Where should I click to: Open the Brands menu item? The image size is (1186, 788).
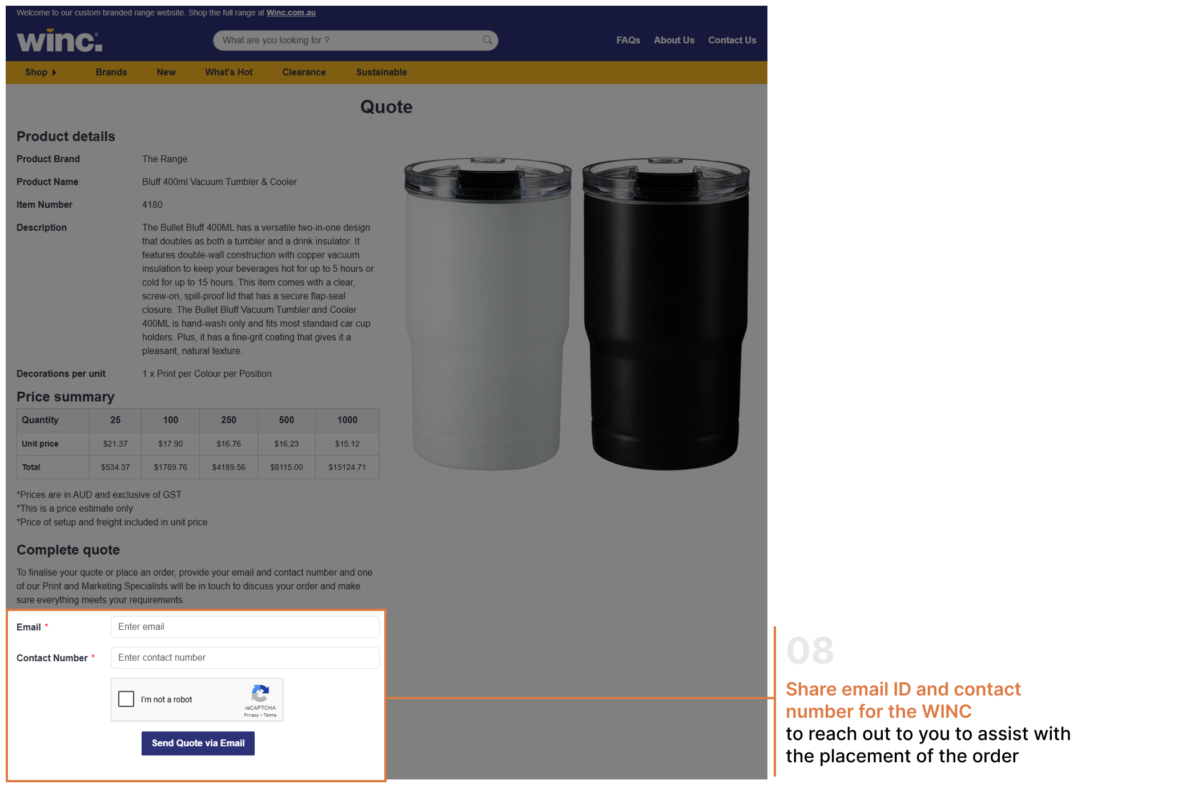click(x=111, y=73)
